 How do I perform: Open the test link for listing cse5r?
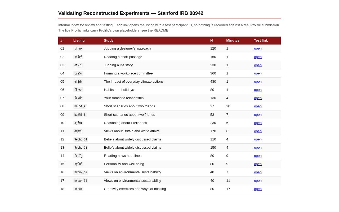(x=258, y=73)
